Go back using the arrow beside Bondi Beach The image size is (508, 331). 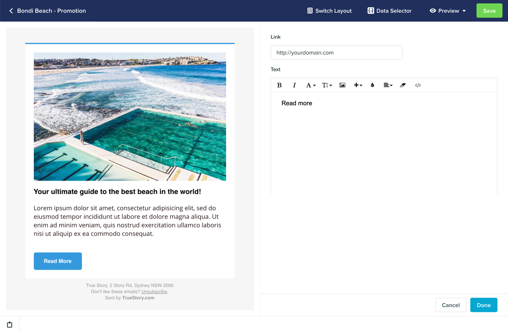[x=11, y=11]
